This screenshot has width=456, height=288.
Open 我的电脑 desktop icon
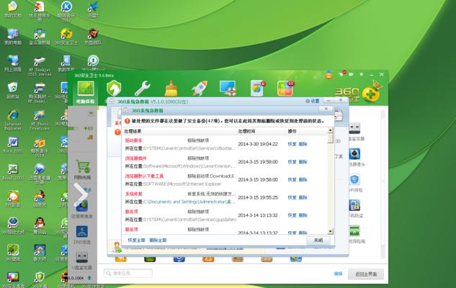(12, 36)
